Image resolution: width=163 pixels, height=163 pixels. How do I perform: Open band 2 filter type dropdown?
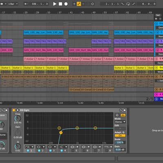44,147
